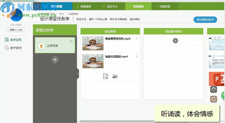Click the 首页 breadcrumb link
This screenshot has height=123, width=225.
pyautogui.click(x=61, y=14)
